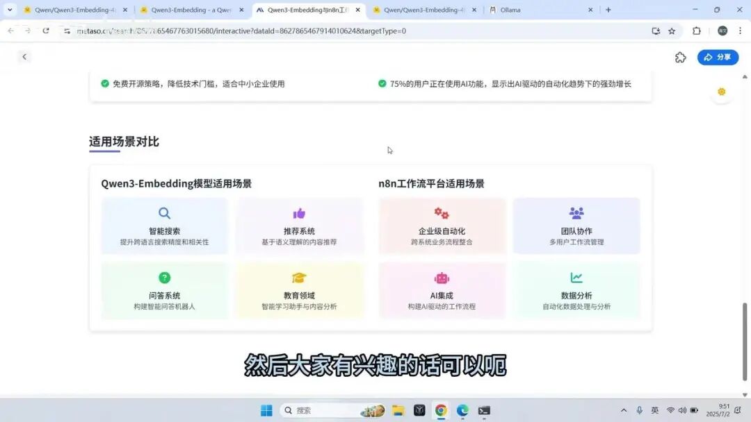Select the 数据分析 card title
The height and width of the screenshot is (422, 751).
(x=576, y=296)
